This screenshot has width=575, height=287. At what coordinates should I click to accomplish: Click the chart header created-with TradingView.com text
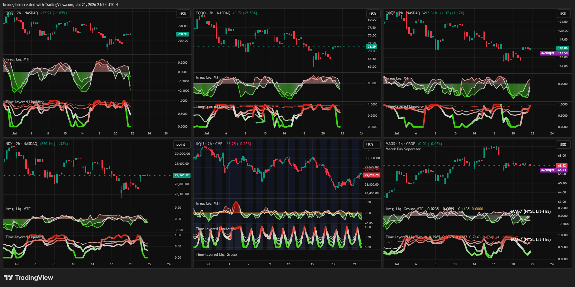click(x=61, y=5)
